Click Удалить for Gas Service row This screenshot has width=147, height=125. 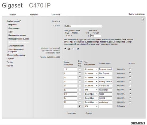click(x=121, y=85)
